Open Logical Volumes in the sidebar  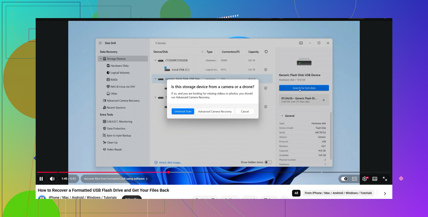120,73
